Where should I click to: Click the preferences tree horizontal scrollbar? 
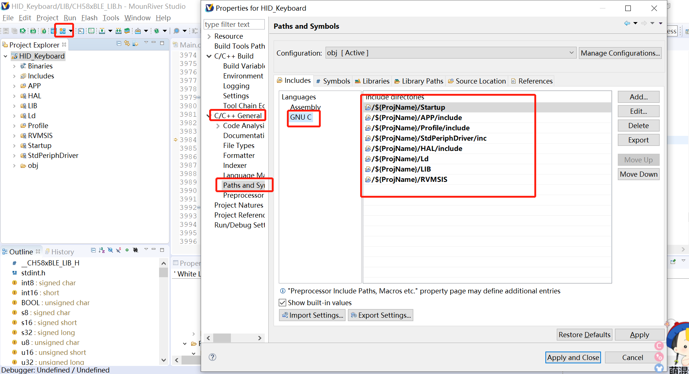(x=222, y=338)
